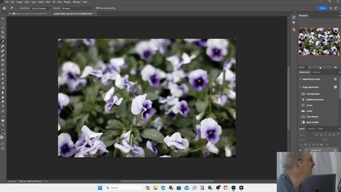Change screen mode icon at toolbar bottom
This screenshot has width=341, height=192.
coord(3,149)
